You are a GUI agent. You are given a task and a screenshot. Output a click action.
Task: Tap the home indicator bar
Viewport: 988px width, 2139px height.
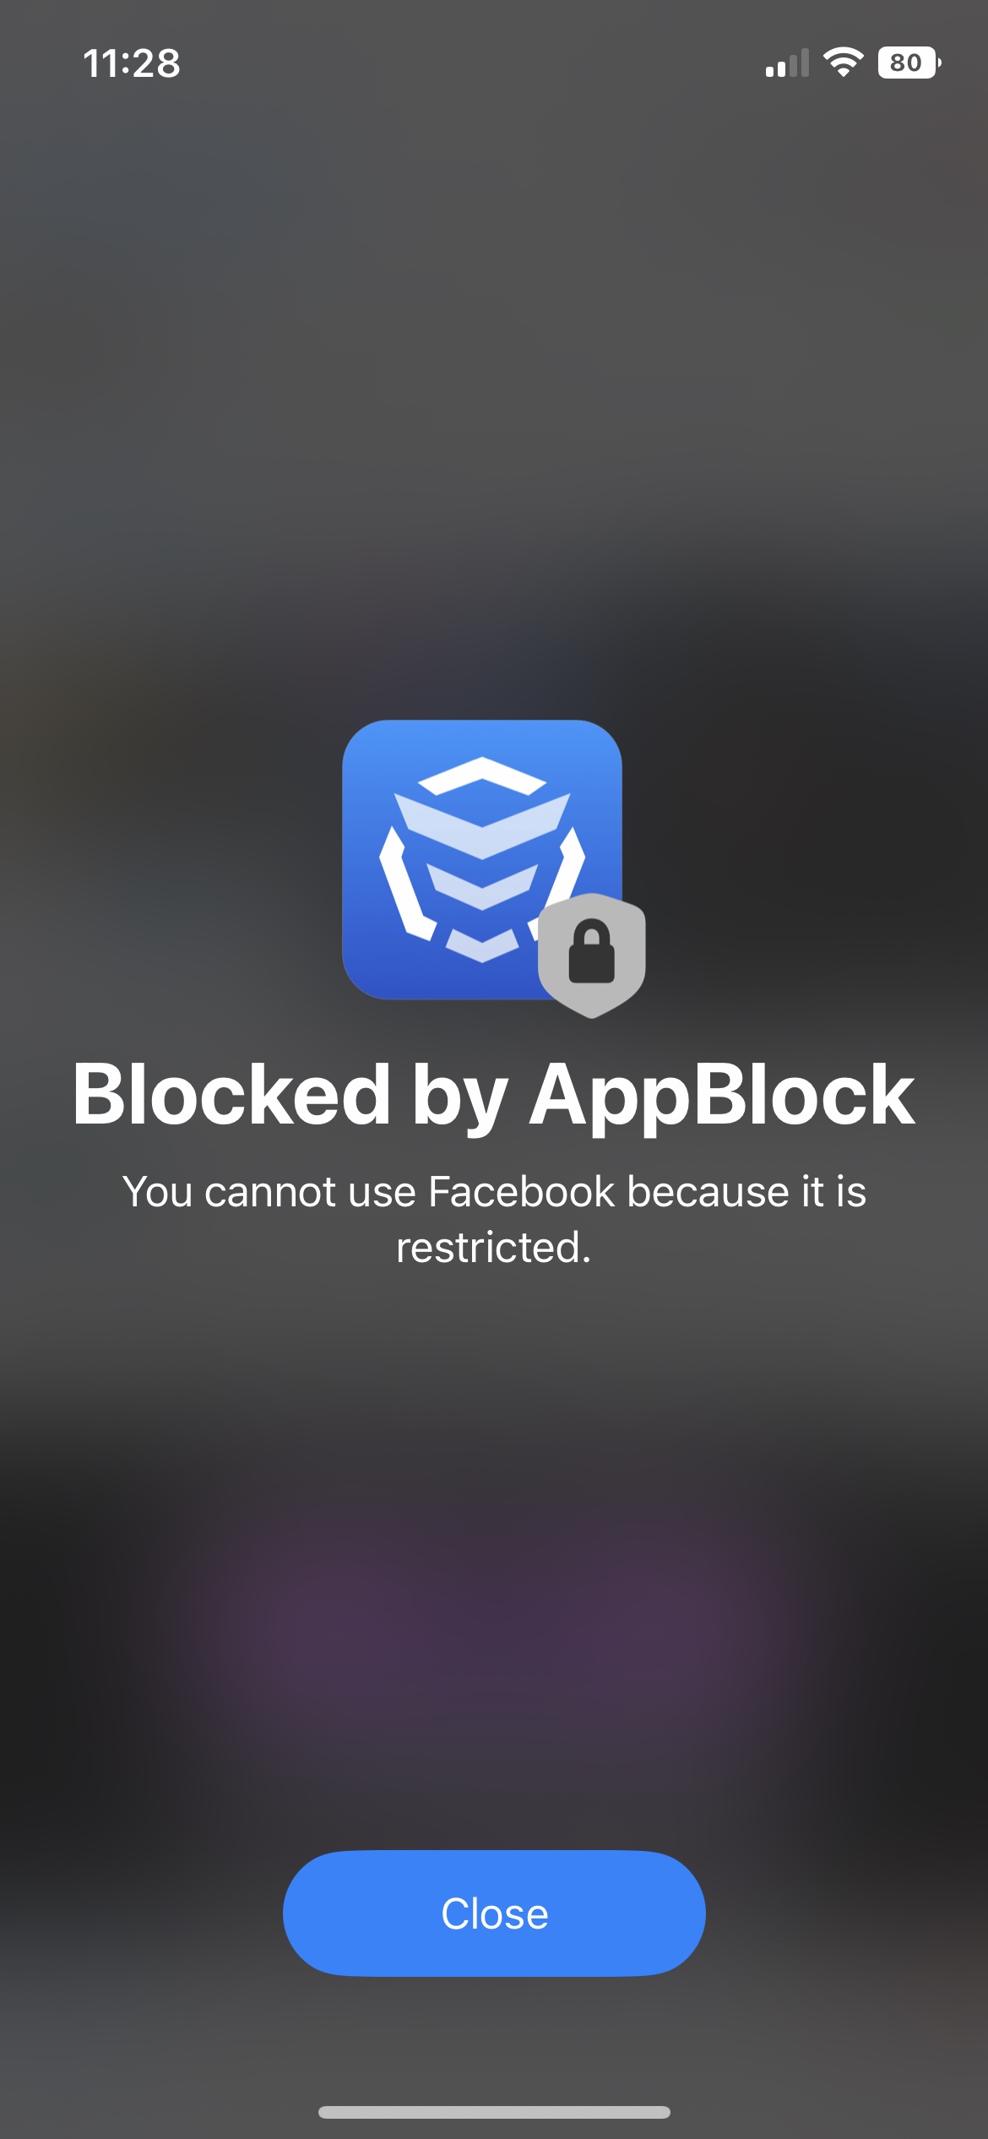coord(494,2112)
